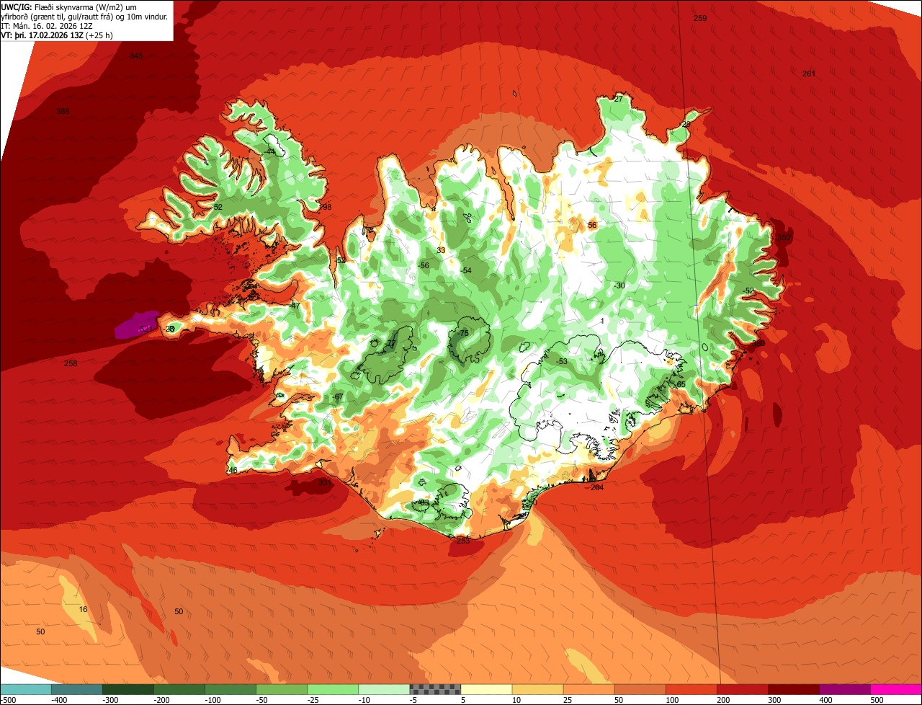Screen dimensions: 922x705
Task: Click the -500 to -400 light teal legend swatch
Action: coord(26,689)
